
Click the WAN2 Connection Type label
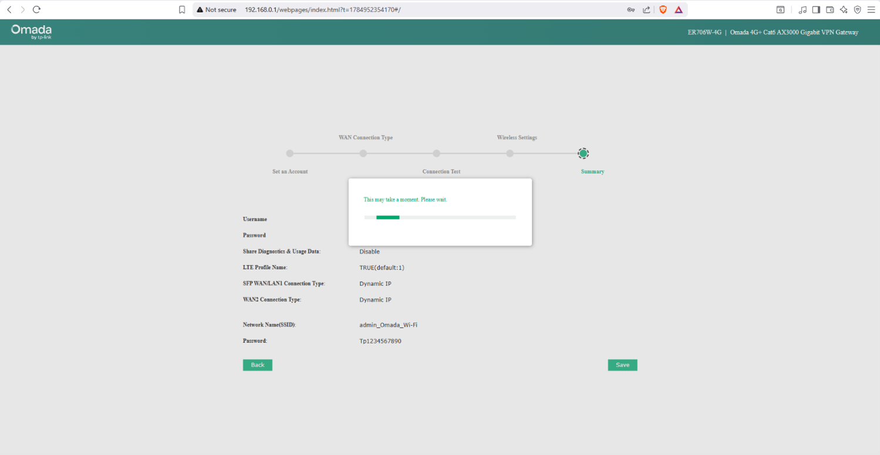[x=272, y=299]
